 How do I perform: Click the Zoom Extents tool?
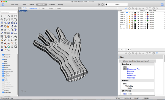[x=12, y=40]
